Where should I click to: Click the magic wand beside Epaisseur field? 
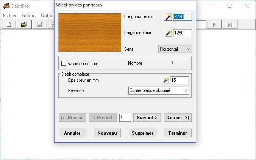coord(165,80)
